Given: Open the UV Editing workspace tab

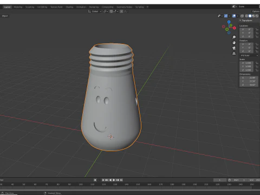Looking at the screenshot, I should (42, 7).
